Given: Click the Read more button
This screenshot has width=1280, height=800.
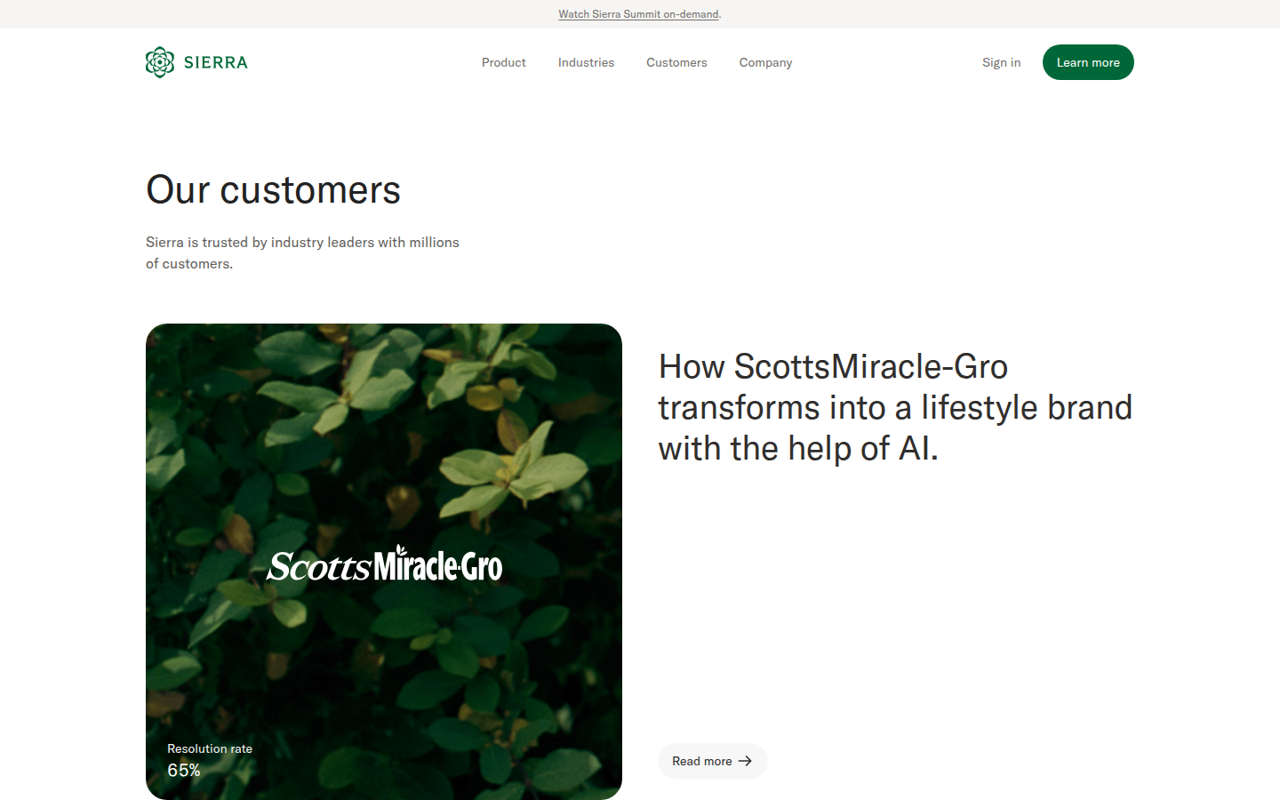Looking at the screenshot, I should 712,761.
